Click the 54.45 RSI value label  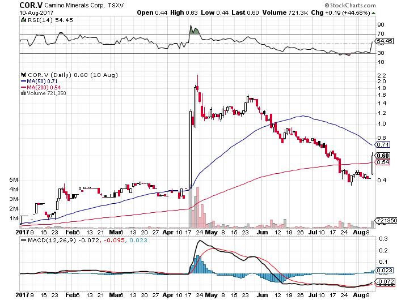tap(385, 41)
